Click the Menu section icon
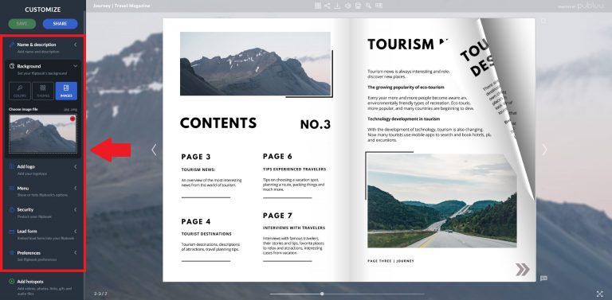Screen dimensions: 612x300 pos(12,188)
